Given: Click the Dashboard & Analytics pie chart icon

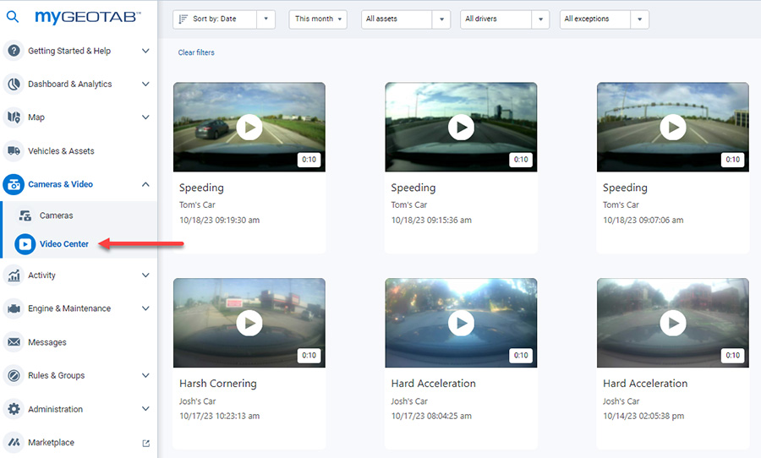Looking at the screenshot, I should point(14,85).
